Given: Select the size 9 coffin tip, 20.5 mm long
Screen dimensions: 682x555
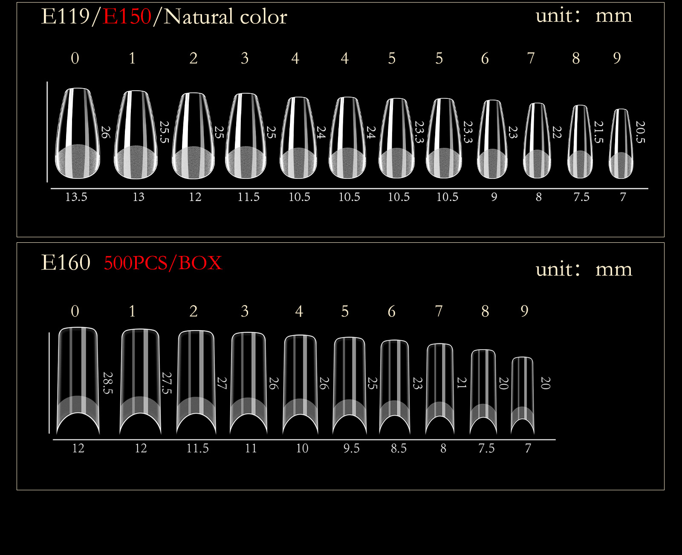Looking at the screenshot, I should (621, 144).
